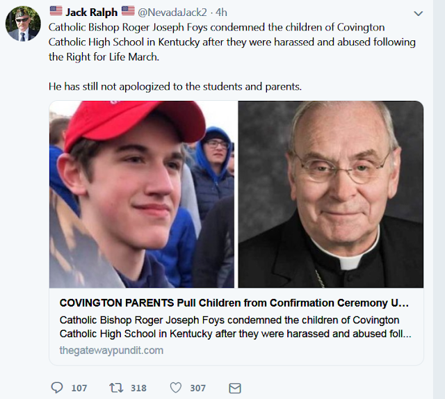Image resolution: width=445 pixels, height=399 pixels.
Task: Click the 'He has still not apologized' line
Action: tap(175, 87)
